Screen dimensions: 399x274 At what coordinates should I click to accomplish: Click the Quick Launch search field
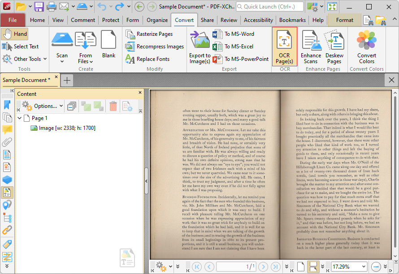point(270,7)
